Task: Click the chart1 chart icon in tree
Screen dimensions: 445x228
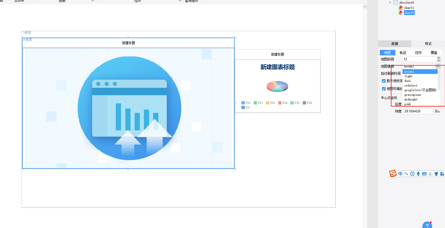Action: click(401, 8)
